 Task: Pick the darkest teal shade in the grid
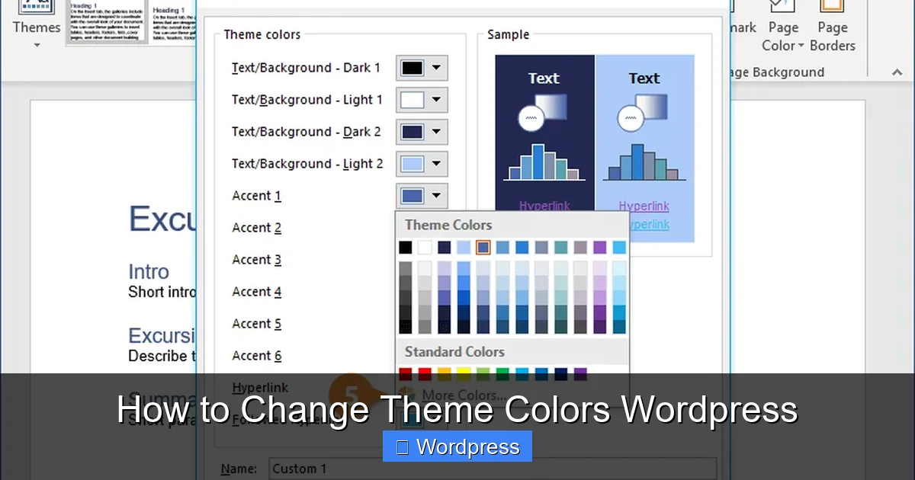pyautogui.click(x=560, y=327)
